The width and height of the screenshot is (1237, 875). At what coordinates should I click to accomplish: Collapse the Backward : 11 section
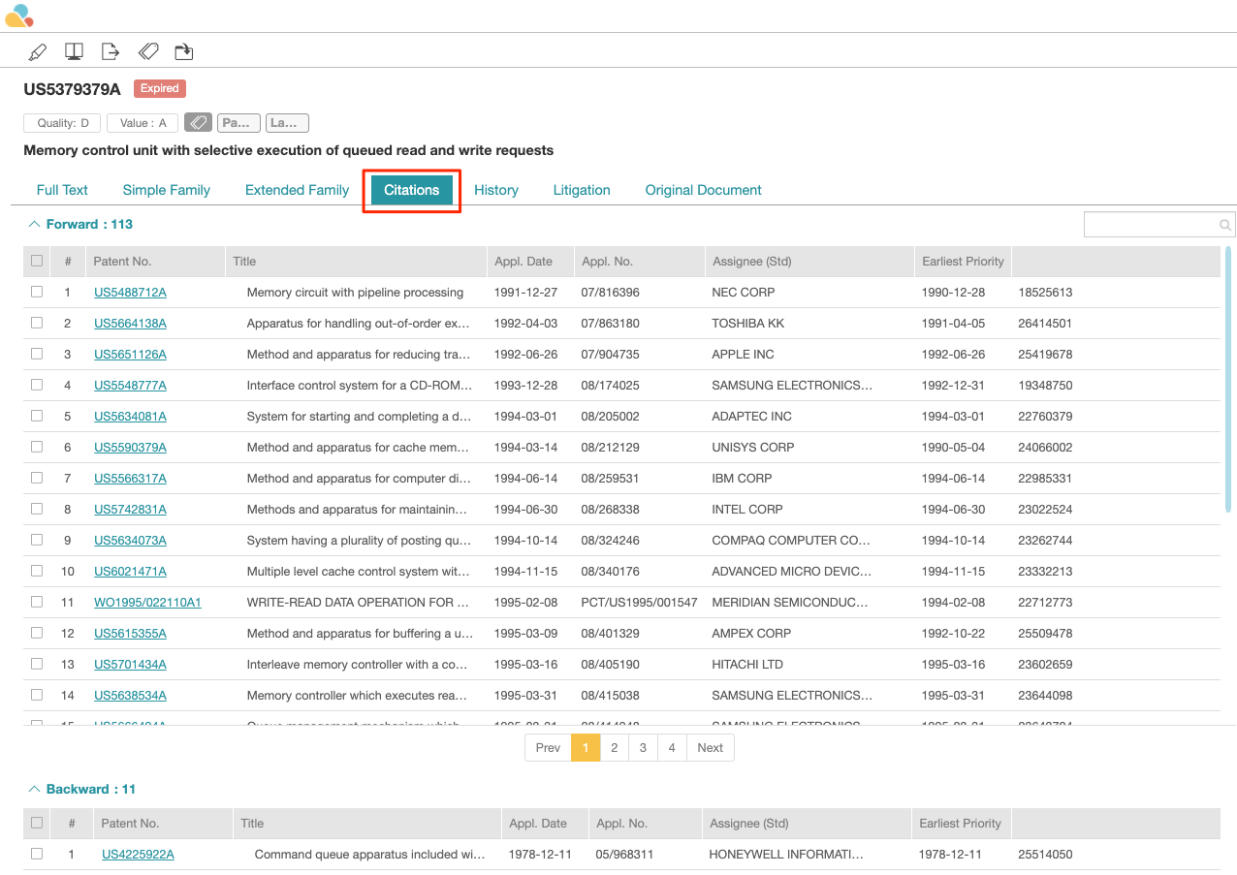(x=35, y=789)
